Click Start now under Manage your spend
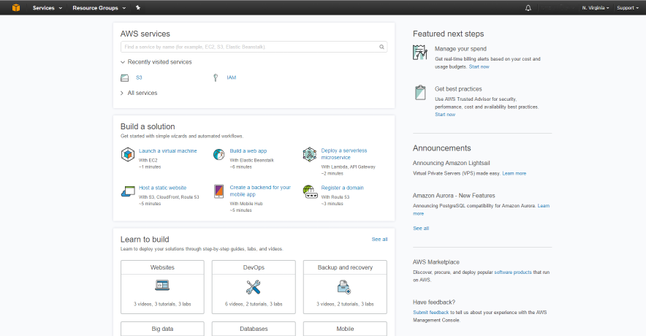Image resolution: width=646 pixels, height=336 pixels. (479, 66)
